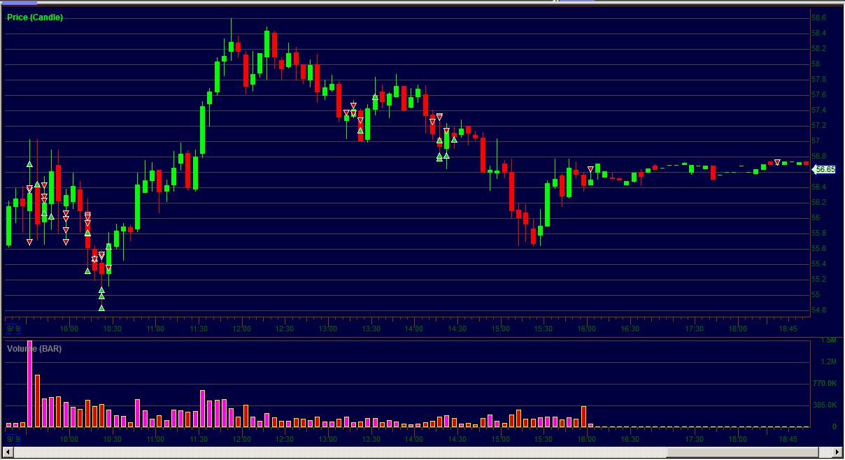Click the topmost green buy triangle before 10:00
845x460 pixels.
(29, 164)
